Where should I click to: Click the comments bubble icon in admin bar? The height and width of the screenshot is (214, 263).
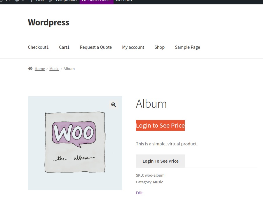(x=18, y=1)
